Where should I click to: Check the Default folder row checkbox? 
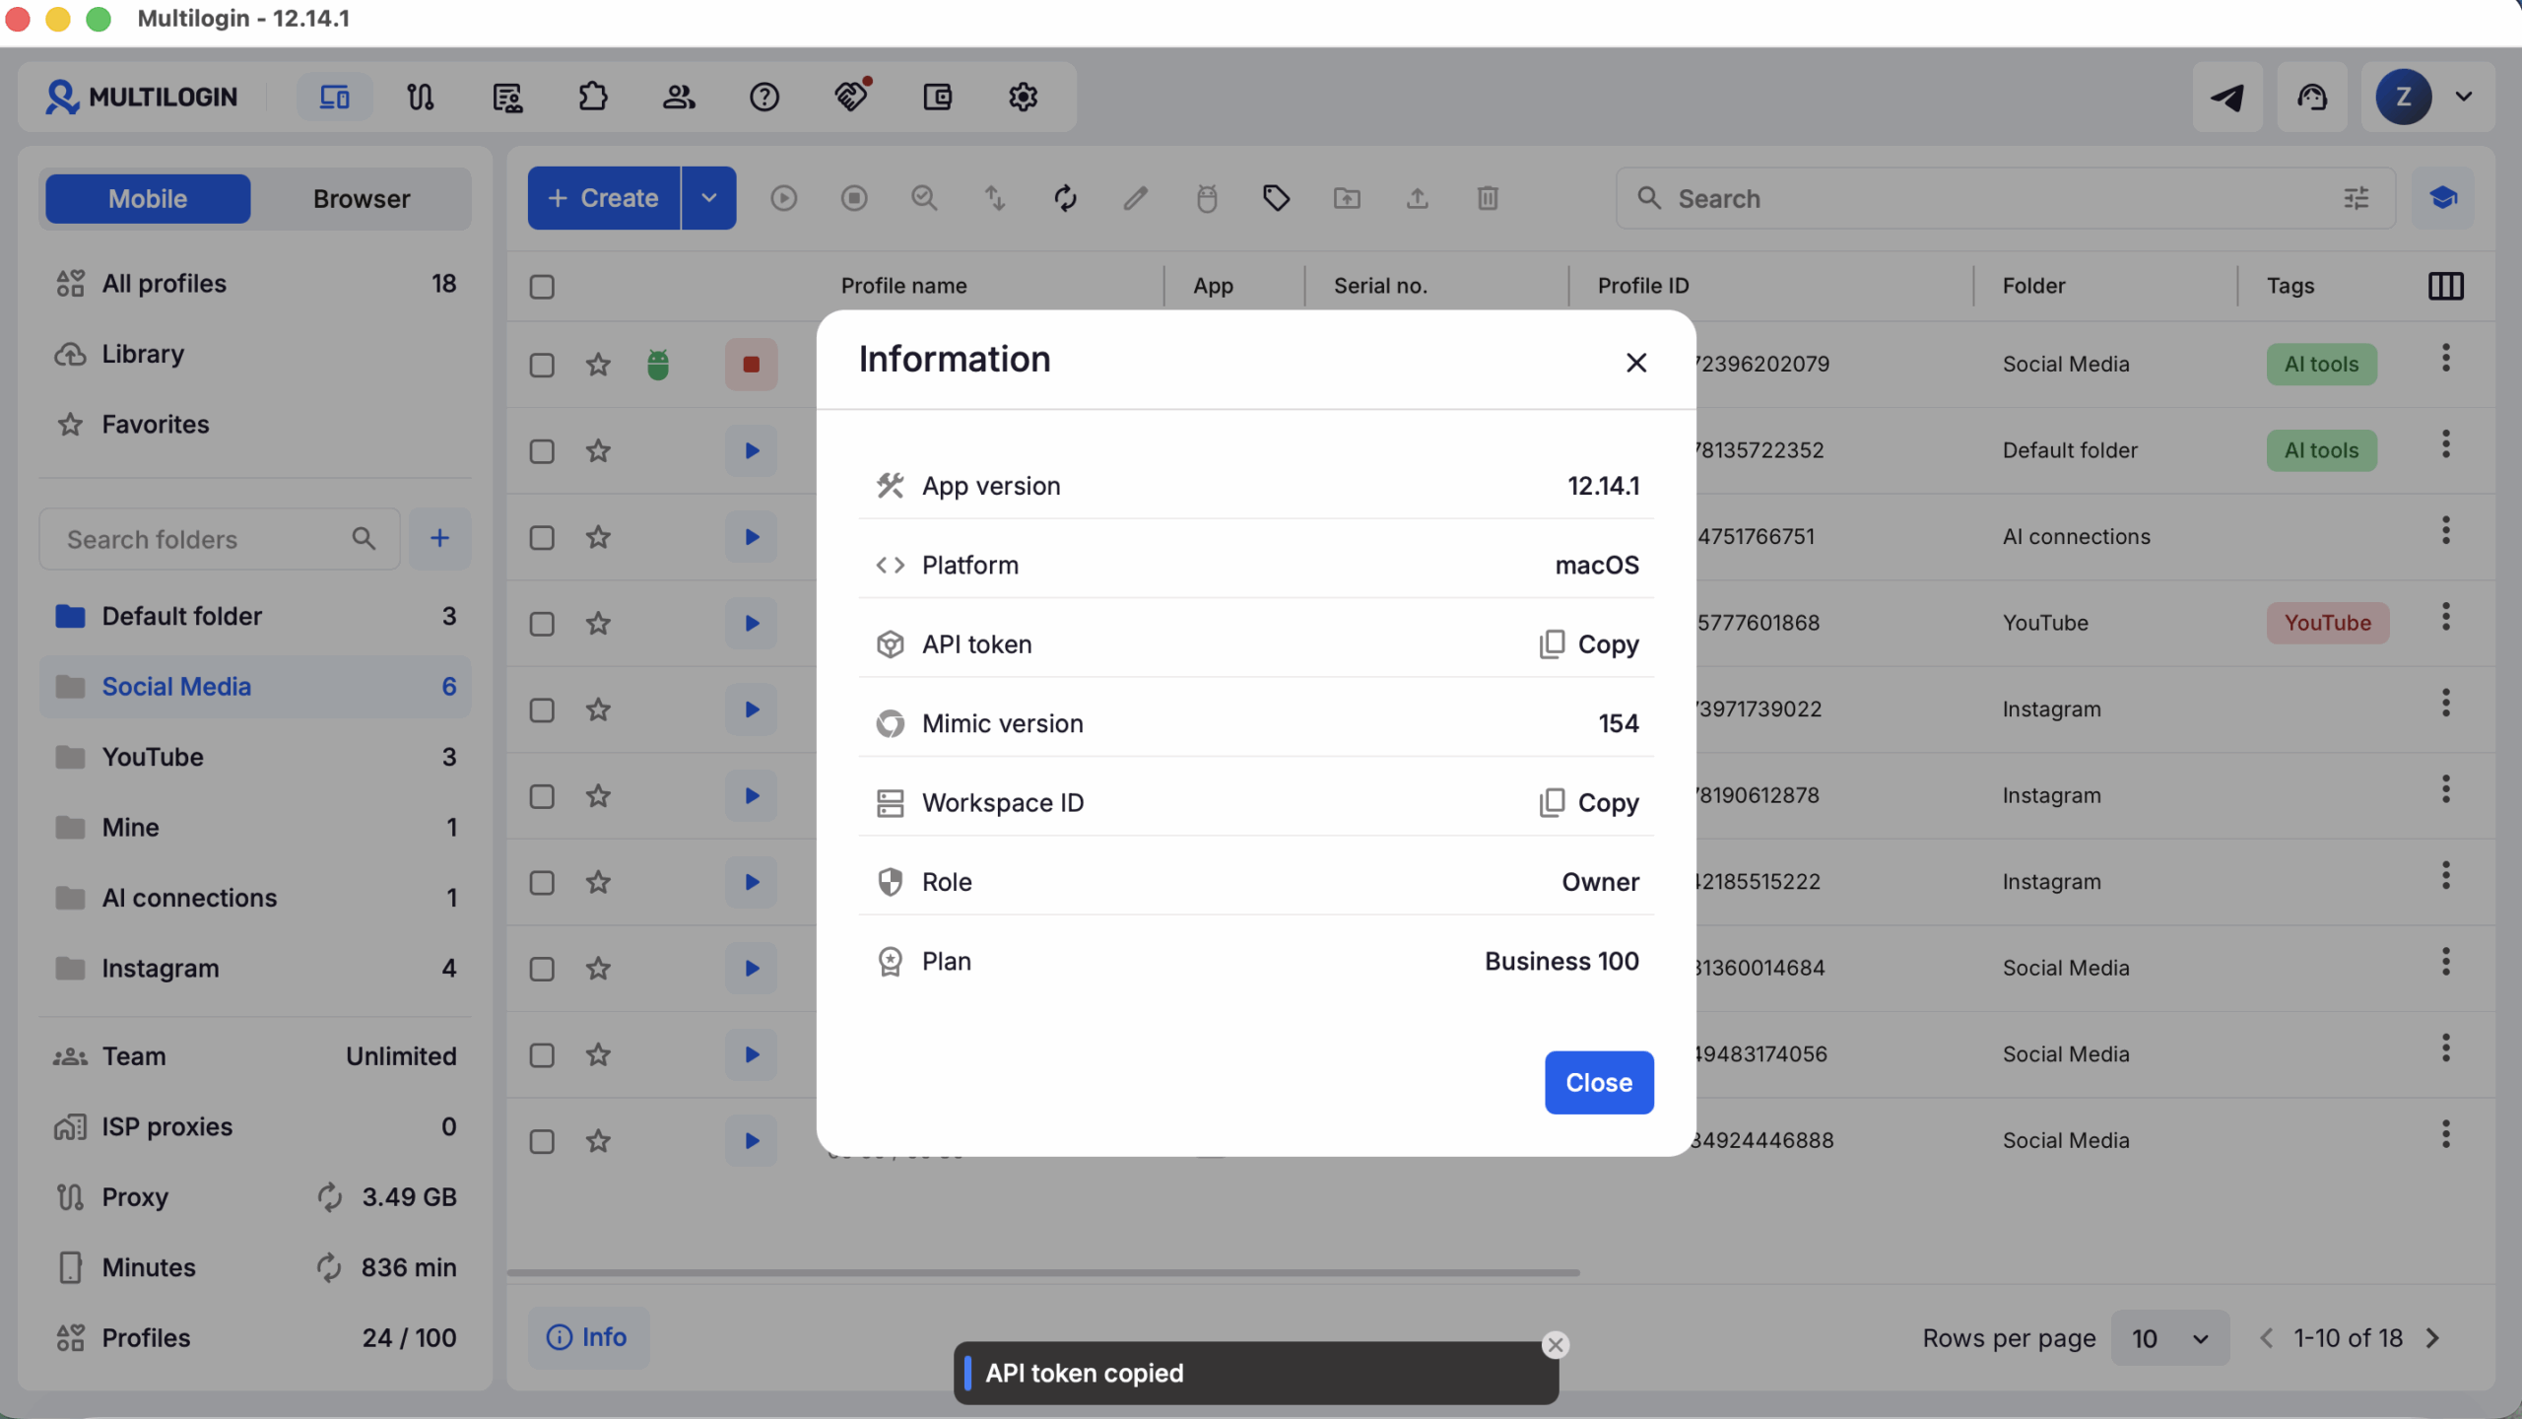(x=542, y=451)
